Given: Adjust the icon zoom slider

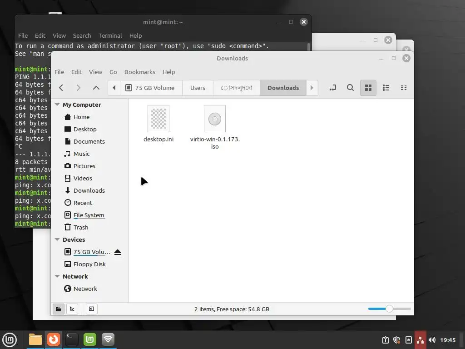Looking at the screenshot, I should pyautogui.click(x=389, y=309).
